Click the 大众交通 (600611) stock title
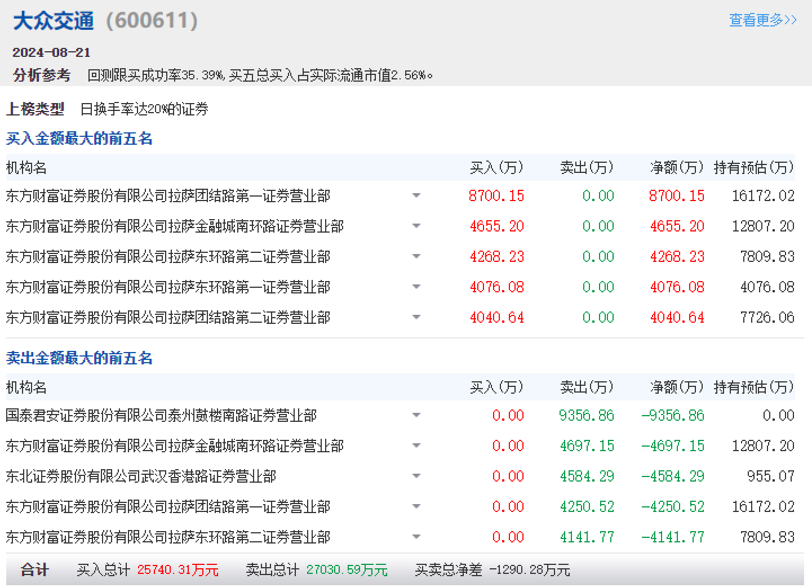Viewport: 812px width, 588px height. 105,21
